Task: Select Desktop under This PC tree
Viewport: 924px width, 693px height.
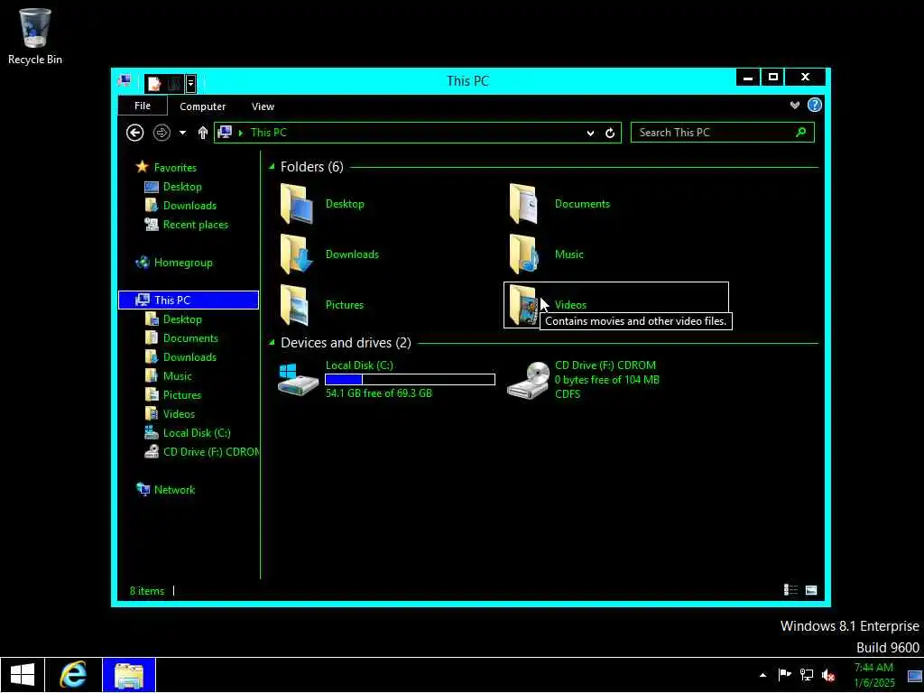Action: click(x=182, y=319)
